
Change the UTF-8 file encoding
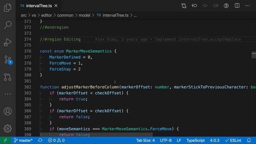[x=166, y=140]
